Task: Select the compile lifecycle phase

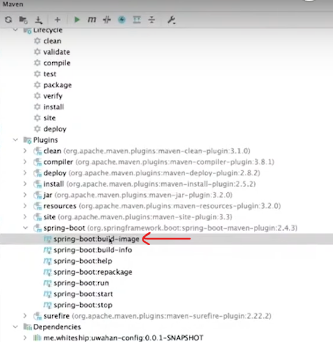Action: coord(57,63)
